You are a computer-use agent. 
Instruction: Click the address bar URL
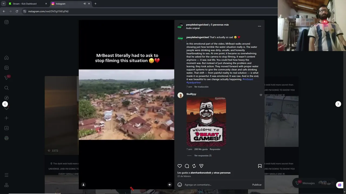(48, 11)
